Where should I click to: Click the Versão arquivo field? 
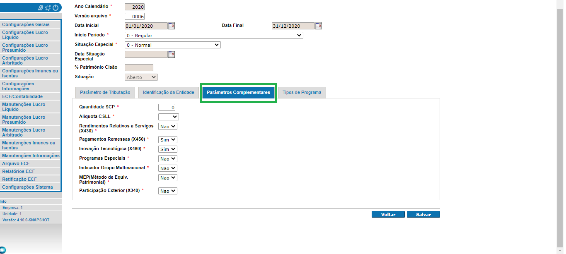135,17
